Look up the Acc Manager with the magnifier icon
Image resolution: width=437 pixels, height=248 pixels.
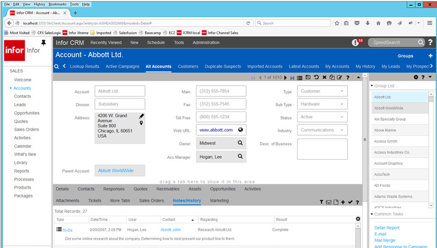tap(240, 157)
